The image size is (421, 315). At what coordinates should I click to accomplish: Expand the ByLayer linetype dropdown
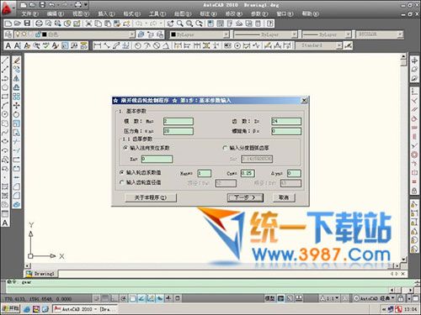[294, 34]
